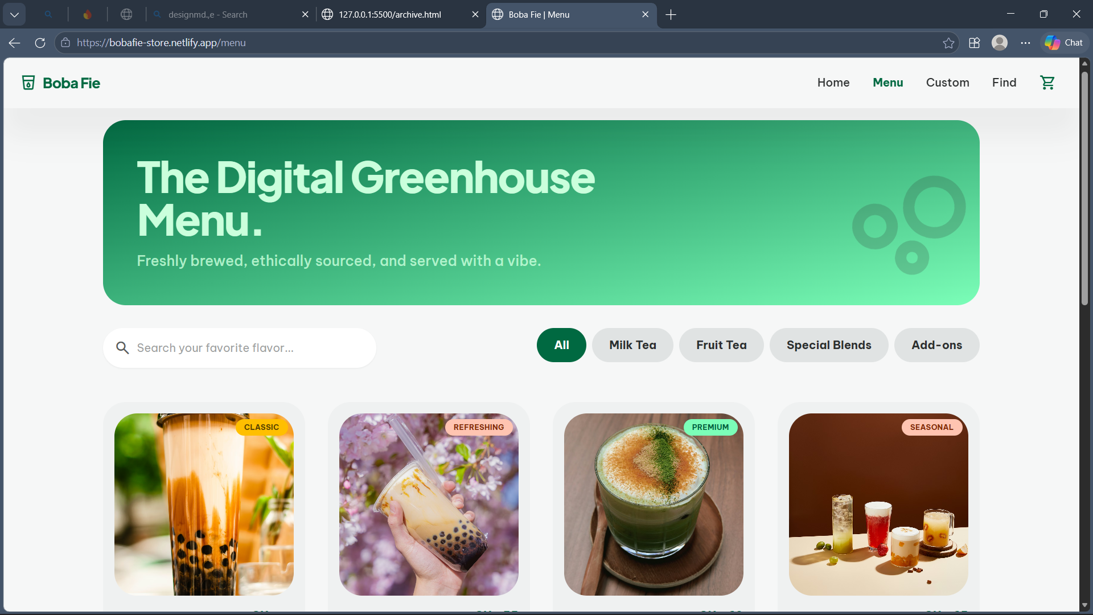Select the Milk Tea filter

tap(632, 345)
